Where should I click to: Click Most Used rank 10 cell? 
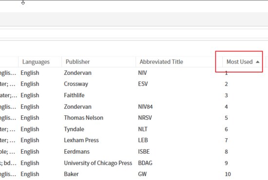(228, 174)
